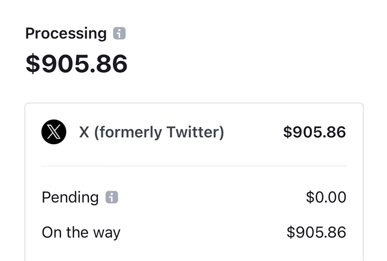Click the On the way label
Viewport: 387px width, 261px height.
click(81, 232)
